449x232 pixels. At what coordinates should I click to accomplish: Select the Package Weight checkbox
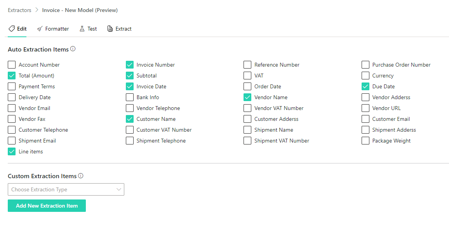click(x=365, y=141)
